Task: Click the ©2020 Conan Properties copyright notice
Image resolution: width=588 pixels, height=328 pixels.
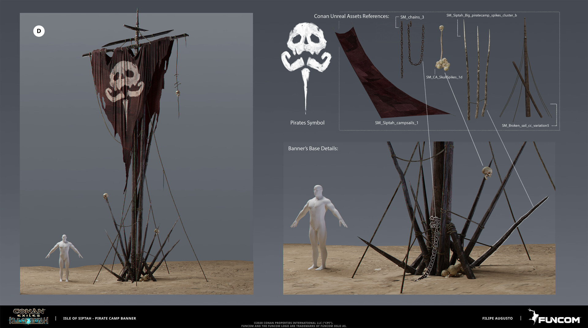Action: [x=294, y=324]
